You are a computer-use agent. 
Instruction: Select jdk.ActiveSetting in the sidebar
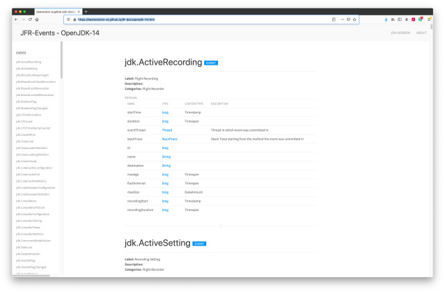[27, 68]
